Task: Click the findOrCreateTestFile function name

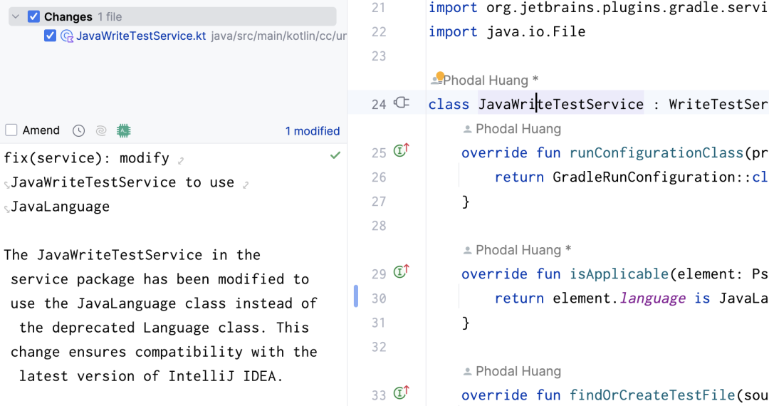Action: (x=652, y=395)
